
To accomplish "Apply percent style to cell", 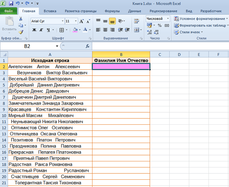I will [160, 25].
